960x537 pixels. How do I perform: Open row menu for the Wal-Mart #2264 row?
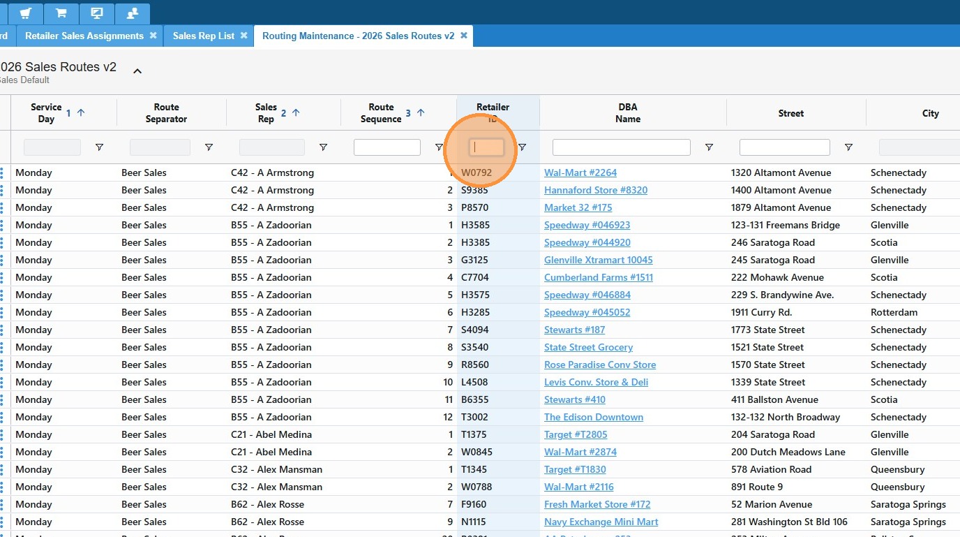(x=2, y=172)
